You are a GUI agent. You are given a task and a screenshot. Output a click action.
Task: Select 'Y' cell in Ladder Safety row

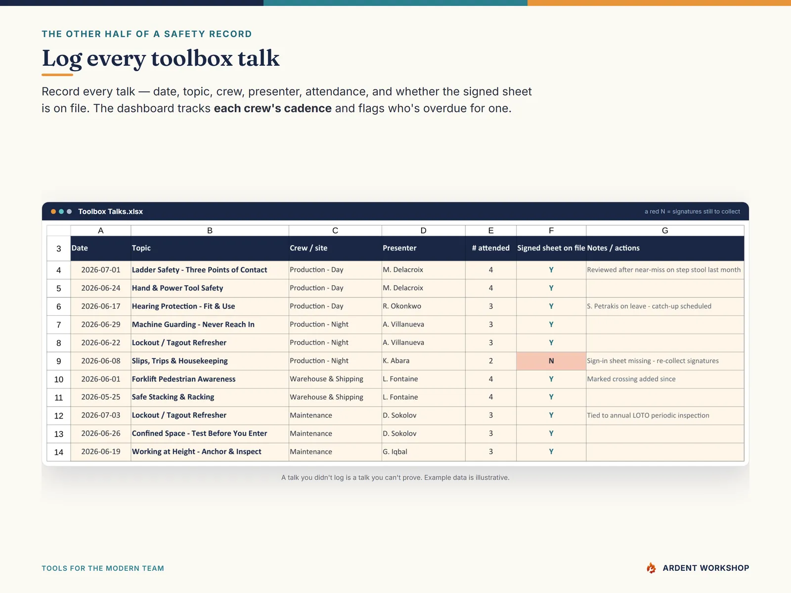[551, 270]
